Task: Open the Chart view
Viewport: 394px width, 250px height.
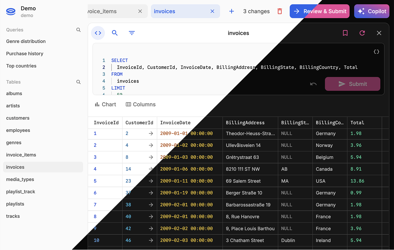Action: tap(105, 105)
